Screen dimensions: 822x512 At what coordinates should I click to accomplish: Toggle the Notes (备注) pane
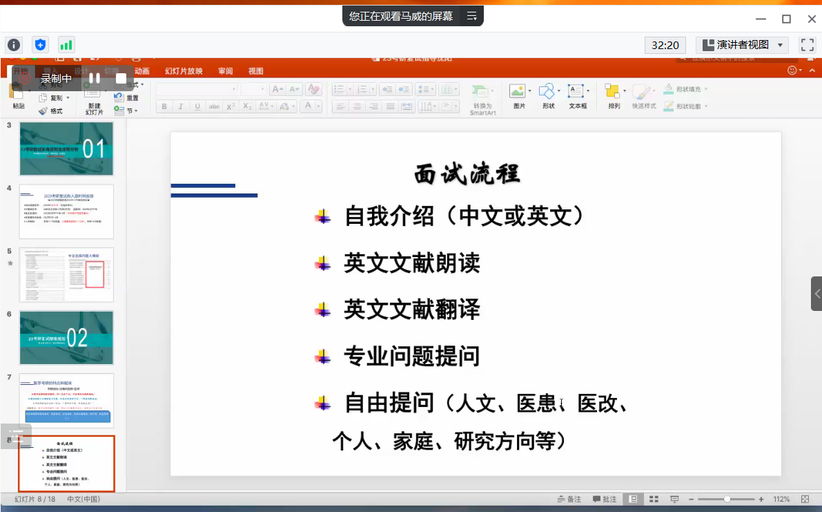pyautogui.click(x=569, y=499)
